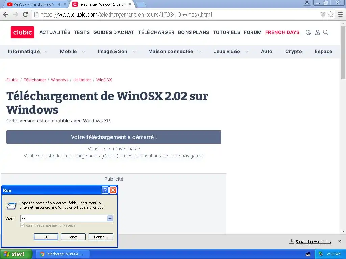Expand the Informatique category chevron
The image size is (346, 259).
coord(46,52)
